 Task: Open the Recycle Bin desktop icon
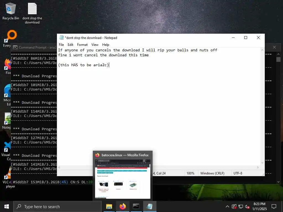[11, 11]
